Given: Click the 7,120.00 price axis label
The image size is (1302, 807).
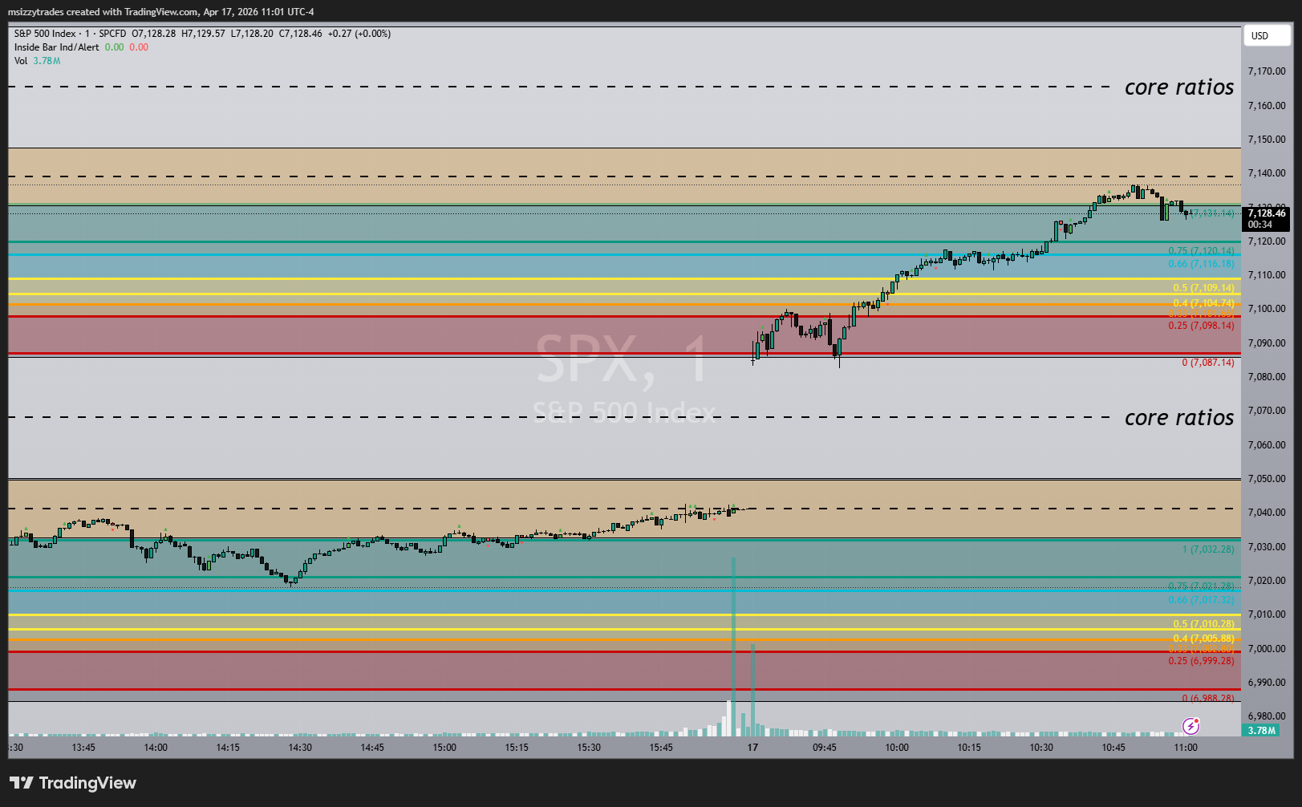Looking at the screenshot, I should click(1267, 241).
